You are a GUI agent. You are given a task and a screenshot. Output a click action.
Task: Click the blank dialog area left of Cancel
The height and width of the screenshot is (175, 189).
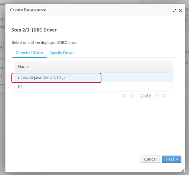76,159
